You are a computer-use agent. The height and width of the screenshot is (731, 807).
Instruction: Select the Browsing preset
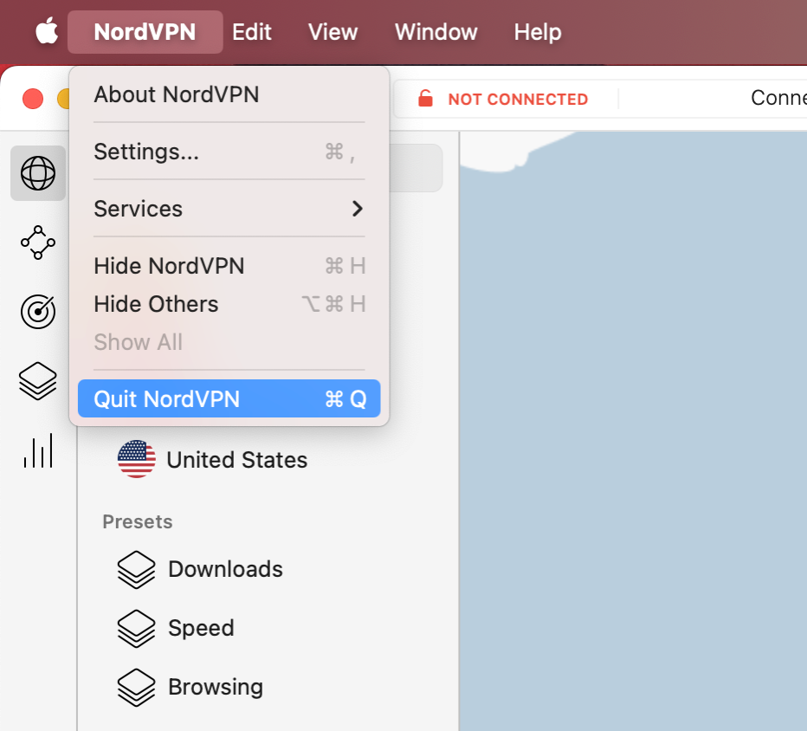coord(215,686)
